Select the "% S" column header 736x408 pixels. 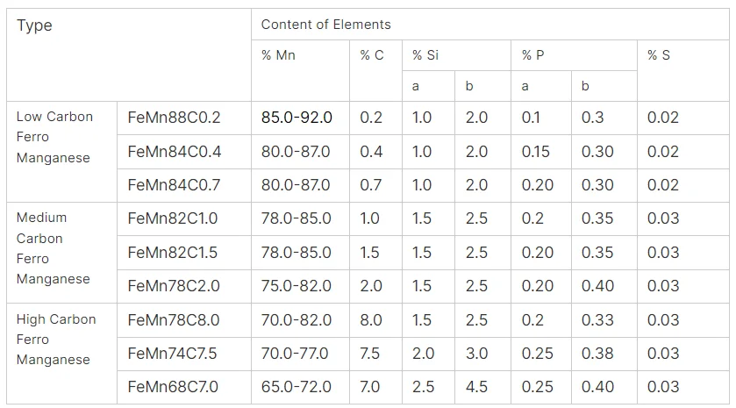click(x=659, y=55)
